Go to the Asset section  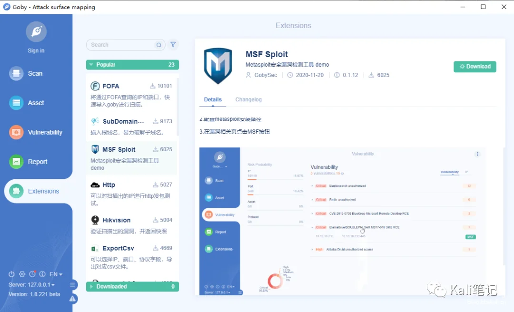[27, 103]
